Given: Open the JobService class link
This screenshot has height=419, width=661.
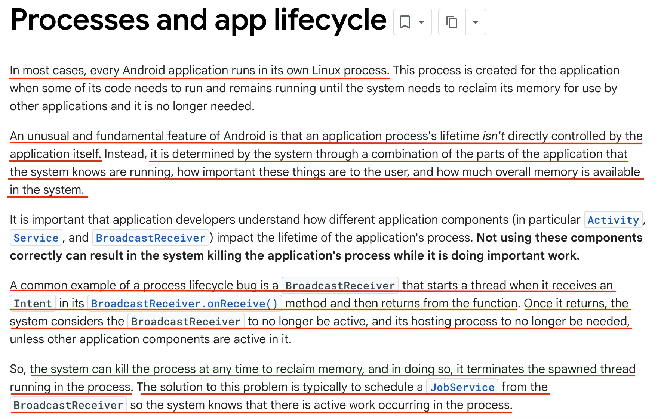Looking at the screenshot, I should point(462,387).
